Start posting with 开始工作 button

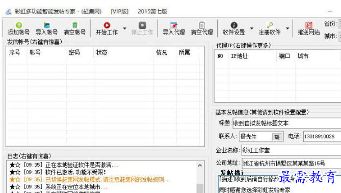[x=107, y=28]
